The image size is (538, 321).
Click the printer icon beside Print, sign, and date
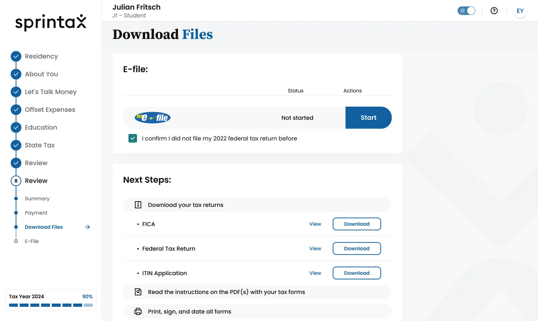(x=138, y=311)
